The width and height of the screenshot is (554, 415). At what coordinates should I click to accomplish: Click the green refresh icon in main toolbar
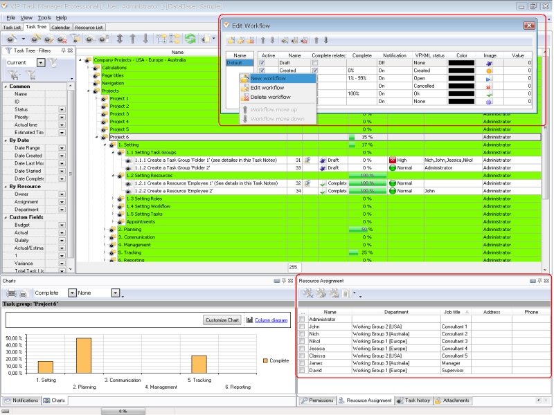point(190,39)
